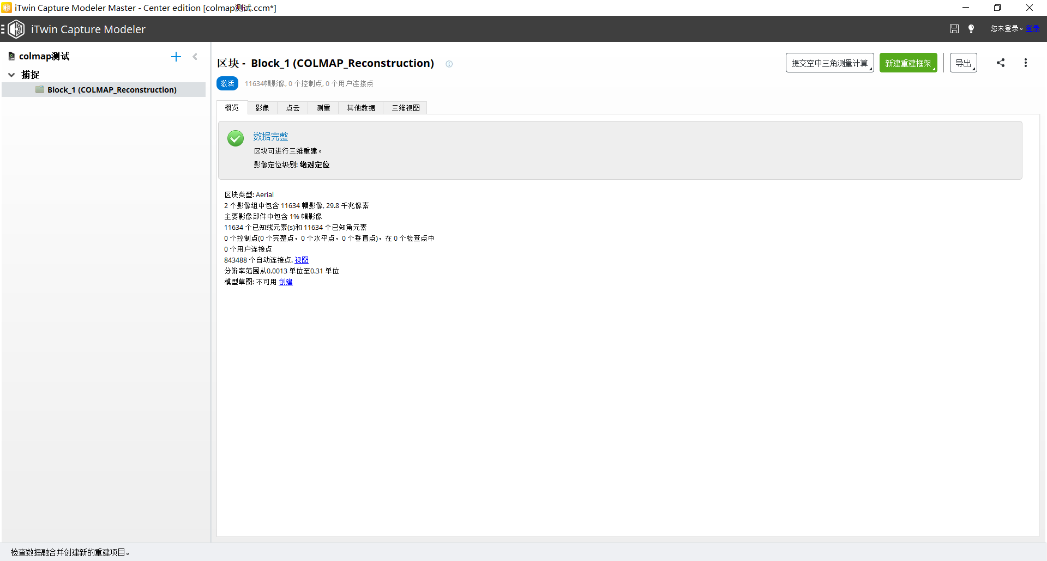Image resolution: width=1047 pixels, height=561 pixels.
Task: Open 提交空中三角测量计算 dropdown button
Action: pos(829,63)
